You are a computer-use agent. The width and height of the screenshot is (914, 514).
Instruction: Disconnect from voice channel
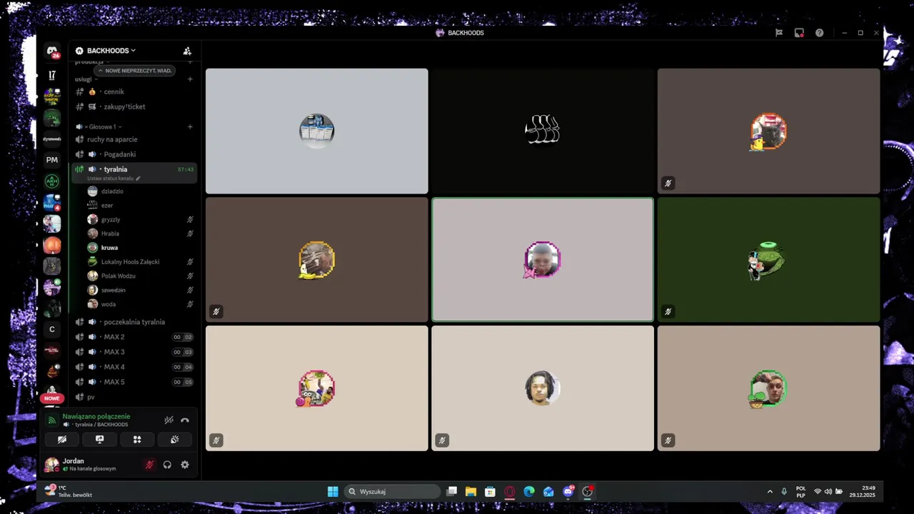coord(185,420)
